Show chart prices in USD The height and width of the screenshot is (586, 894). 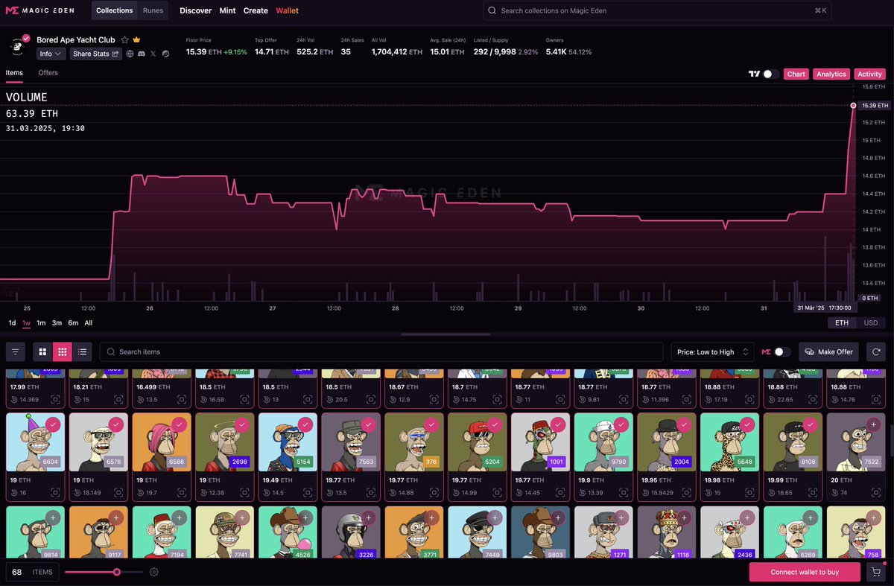point(870,322)
